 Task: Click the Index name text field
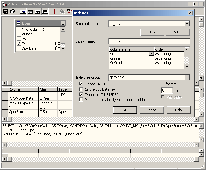[149, 41]
